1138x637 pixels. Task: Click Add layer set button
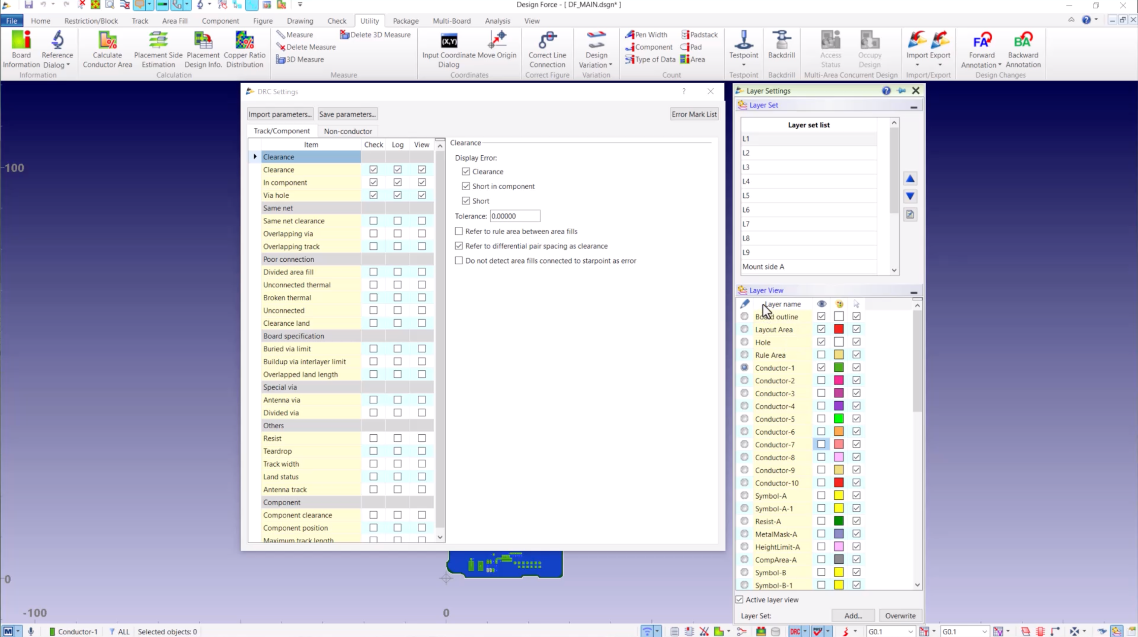tap(853, 616)
